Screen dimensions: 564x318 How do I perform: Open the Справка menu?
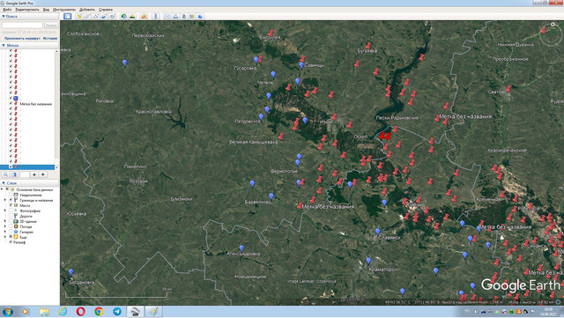click(x=106, y=10)
